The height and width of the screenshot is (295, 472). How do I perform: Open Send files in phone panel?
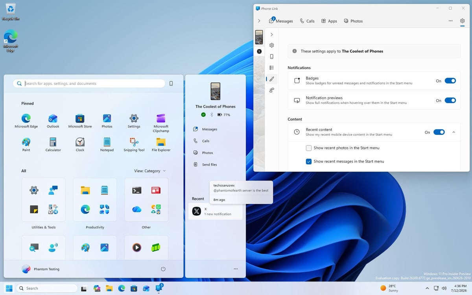click(205, 164)
